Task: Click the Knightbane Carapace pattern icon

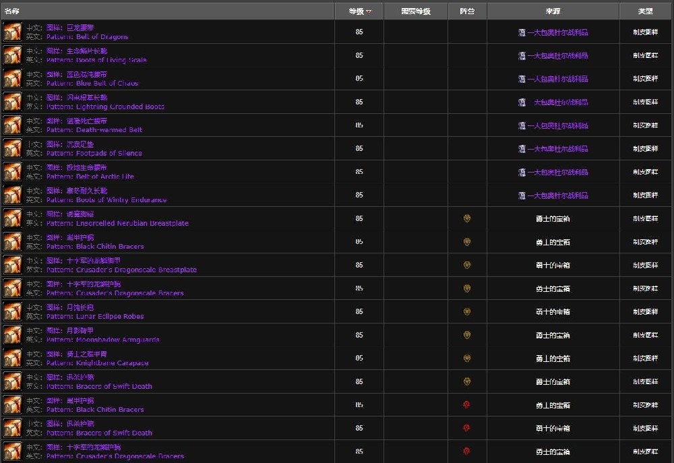Action: coord(12,358)
